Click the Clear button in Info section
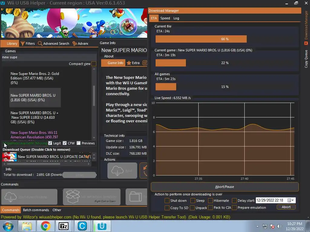This screenshot has width=310, height=232. [x=79, y=175]
